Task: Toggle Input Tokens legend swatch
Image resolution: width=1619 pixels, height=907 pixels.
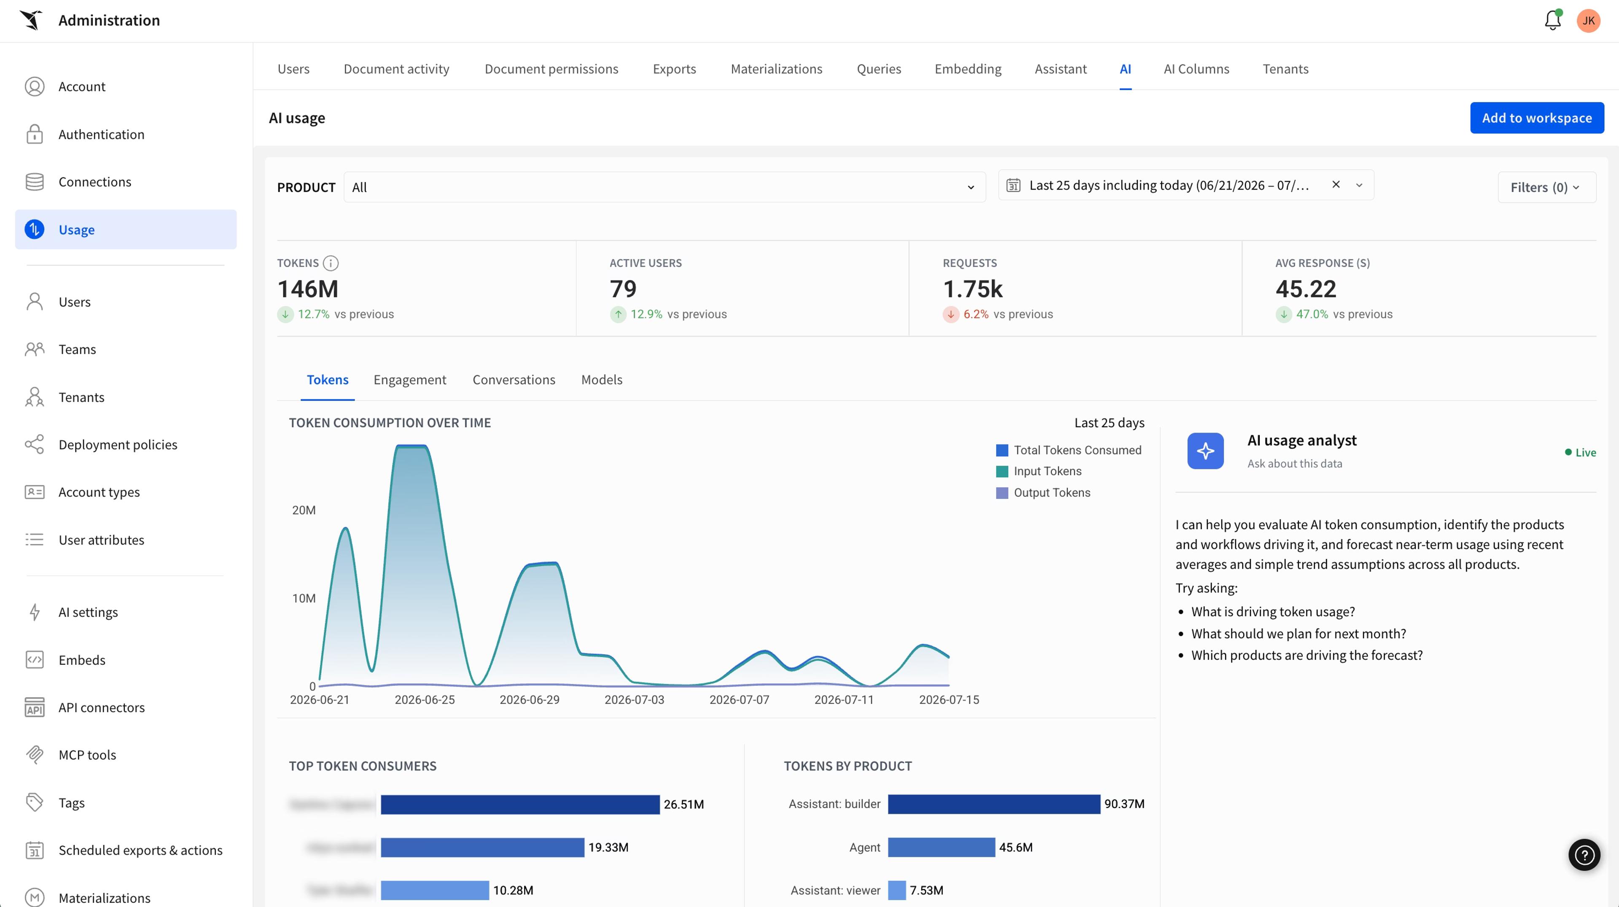Action: pos(1002,471)
